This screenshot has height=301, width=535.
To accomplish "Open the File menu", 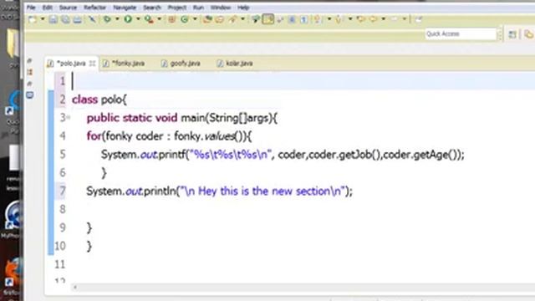I will click(31, 8).
